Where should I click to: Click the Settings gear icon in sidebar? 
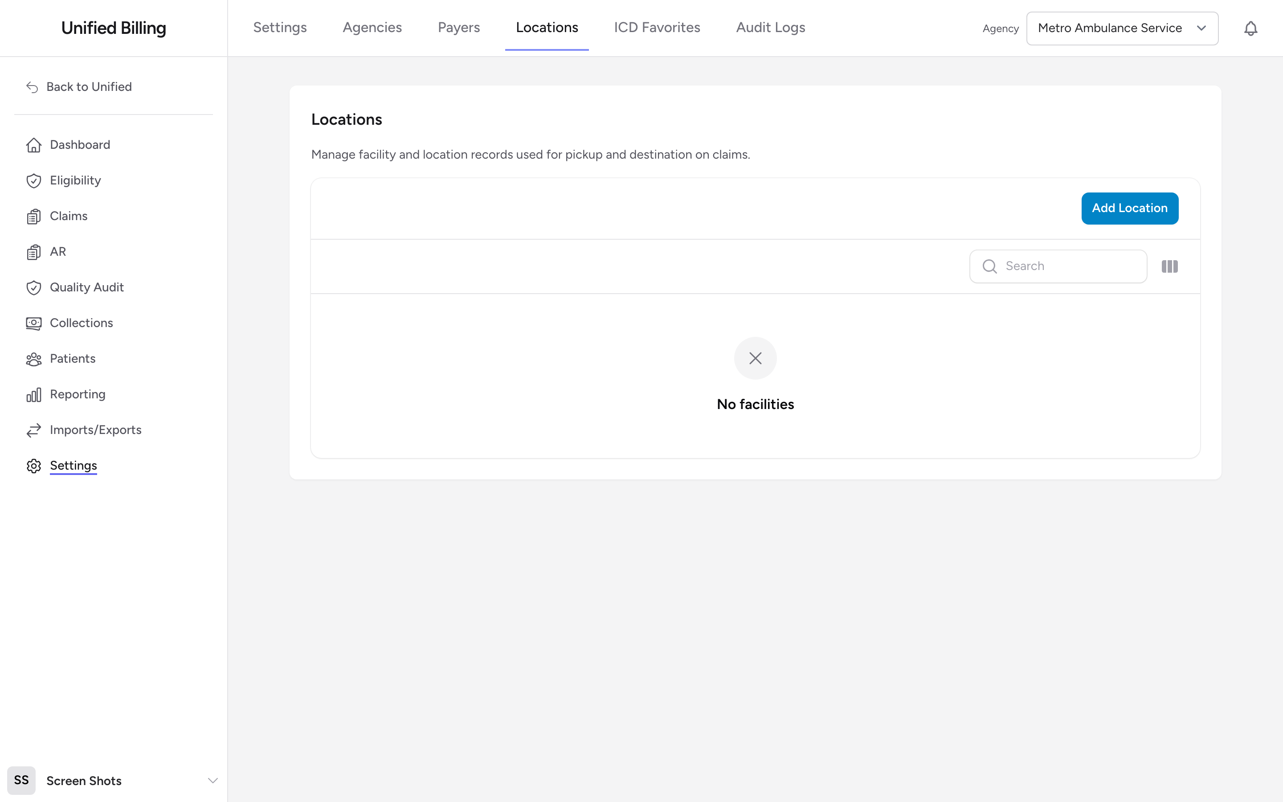point(33,466)
